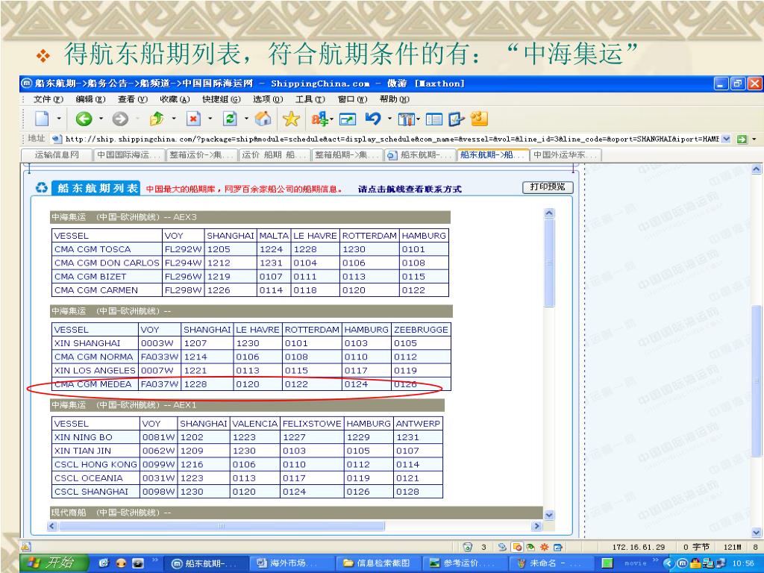Click the recycle icon beside 船东航期列表

point(42,187)
